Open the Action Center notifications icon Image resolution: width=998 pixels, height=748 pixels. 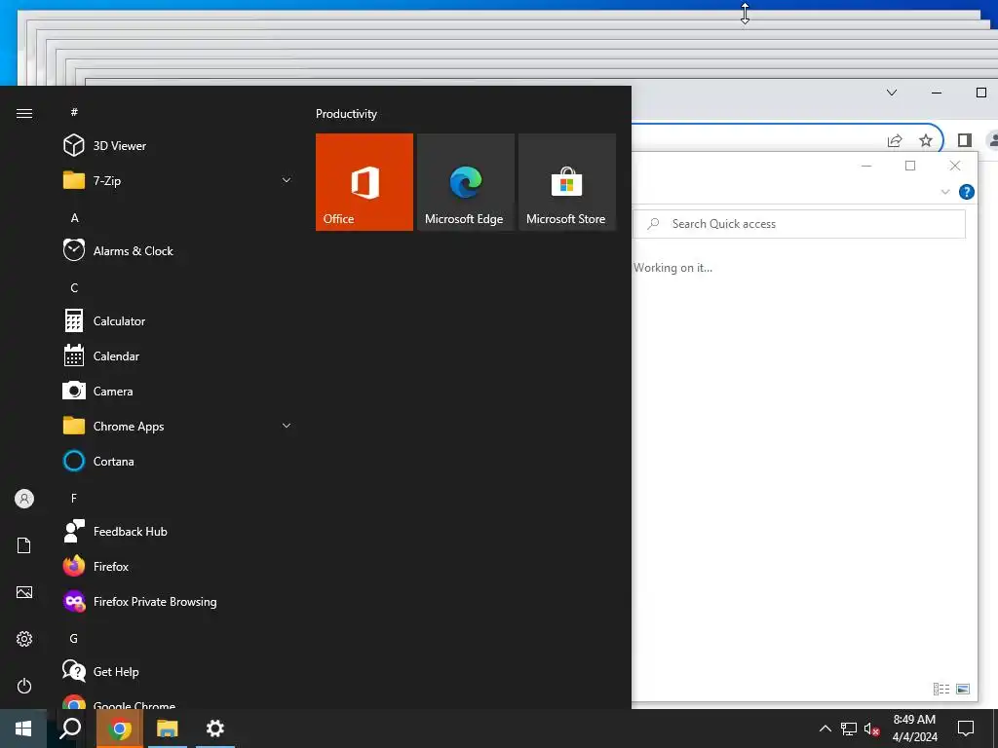(x=966, y=729)
